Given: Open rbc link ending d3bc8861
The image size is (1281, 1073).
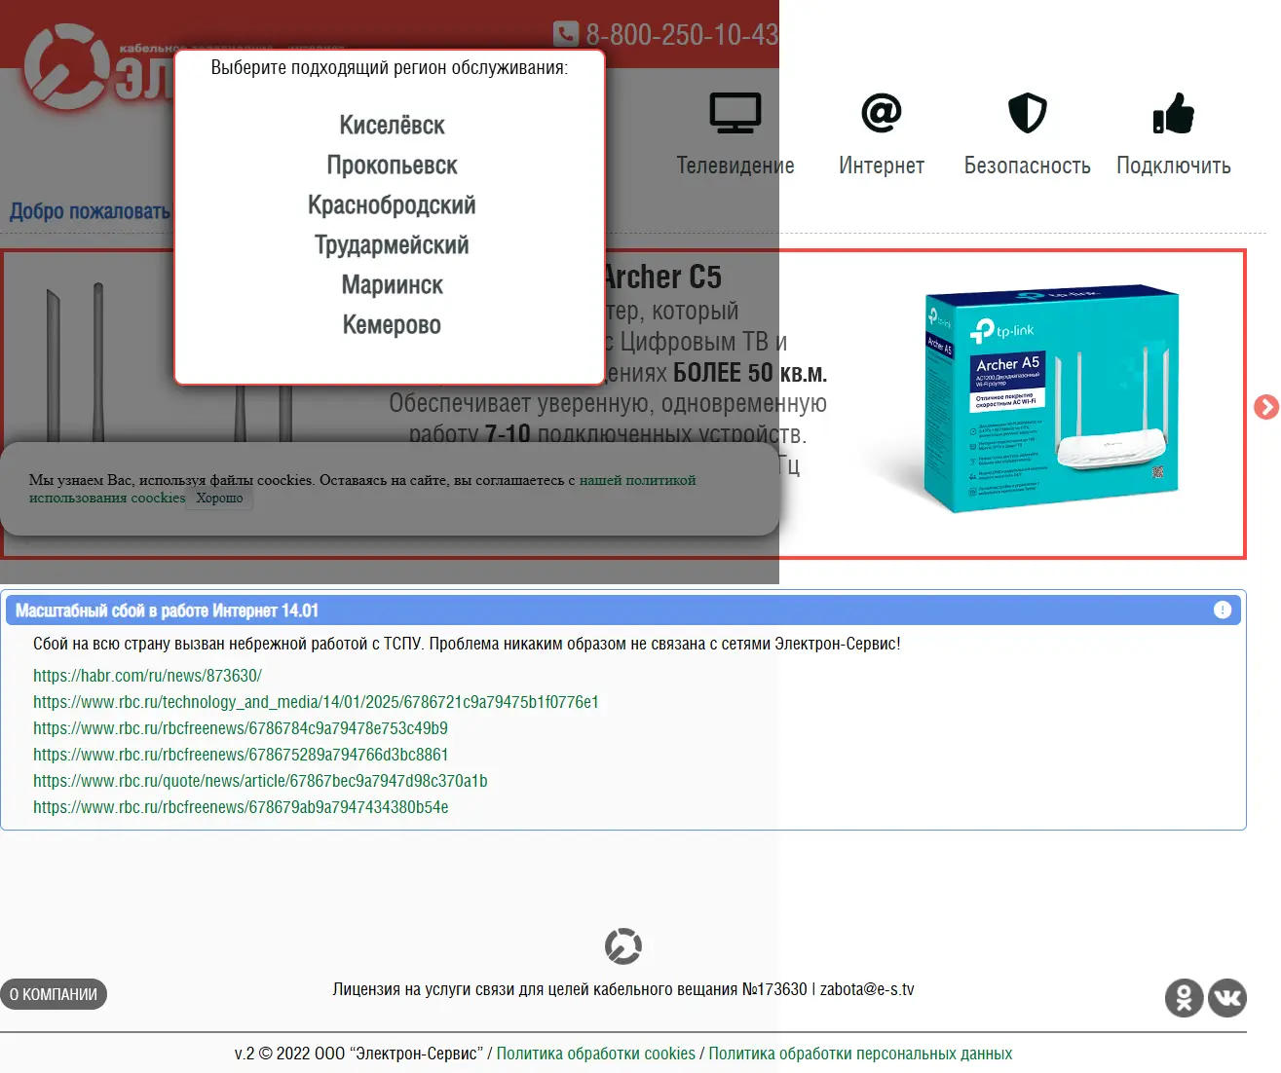Looking at the screenshot, I should click(241, 755).
